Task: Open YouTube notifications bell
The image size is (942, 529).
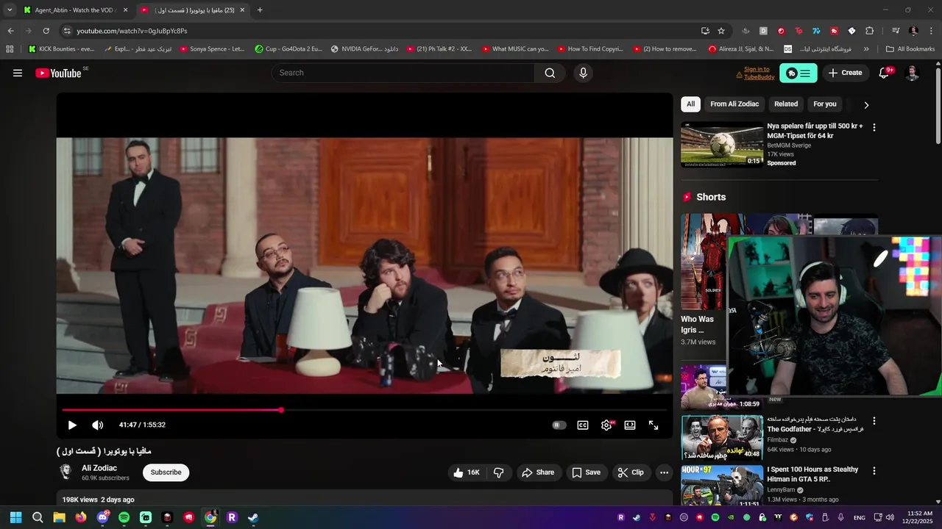Action: point(884,73)
